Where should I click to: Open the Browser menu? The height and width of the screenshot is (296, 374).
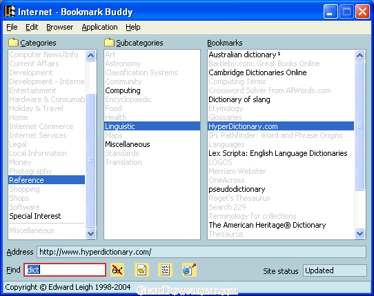pyautogui.click(x=60, y=27)
